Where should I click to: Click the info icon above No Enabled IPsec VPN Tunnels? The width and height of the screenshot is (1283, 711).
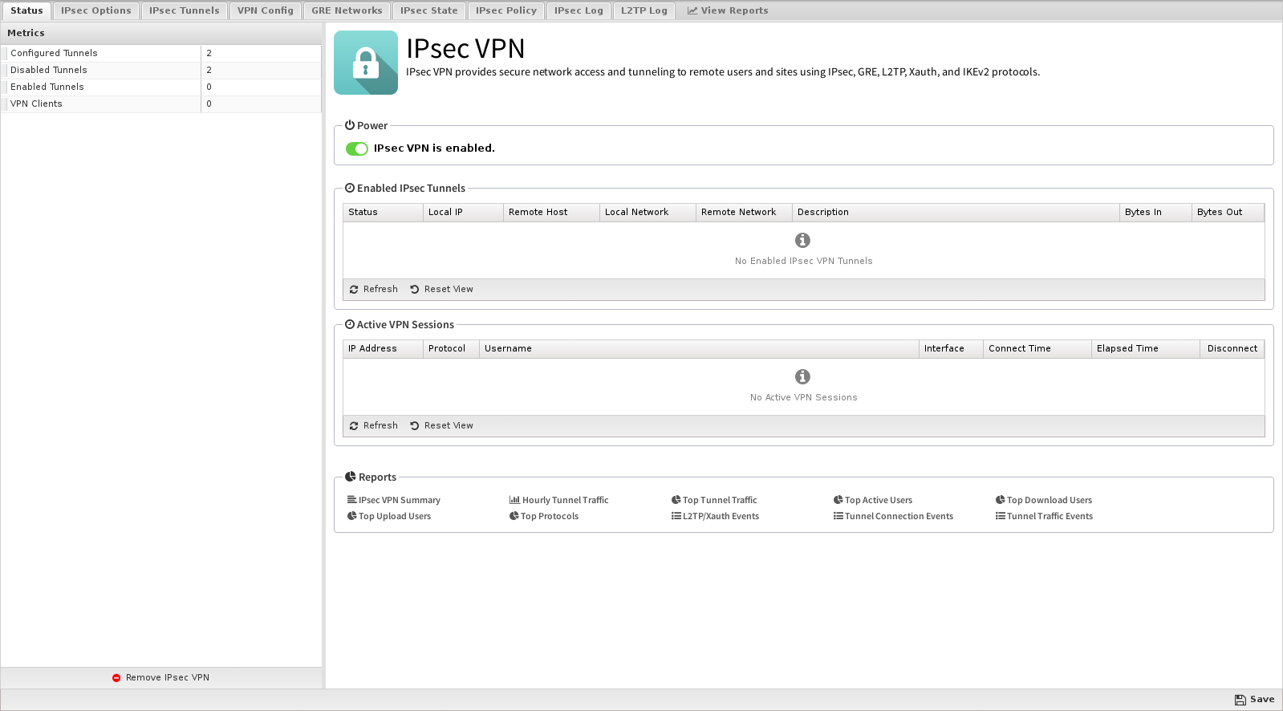click(x=802, y=241)
